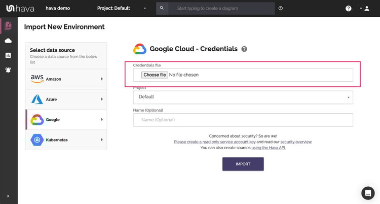Image resolution: width=380 pixels, height=204 pixels.
Task: Click the Credentials file label
Action: point(147,65)
